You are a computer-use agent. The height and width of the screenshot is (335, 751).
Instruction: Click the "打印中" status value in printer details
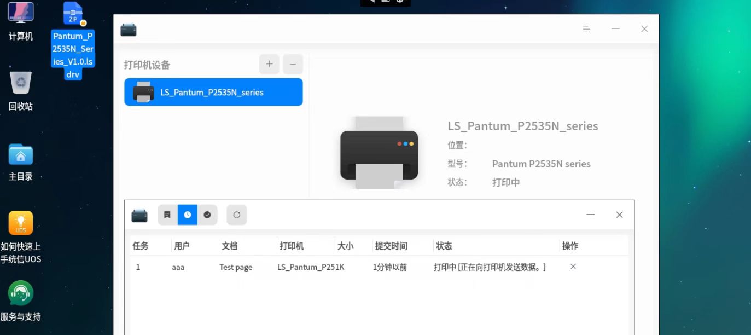click(506, 182)
